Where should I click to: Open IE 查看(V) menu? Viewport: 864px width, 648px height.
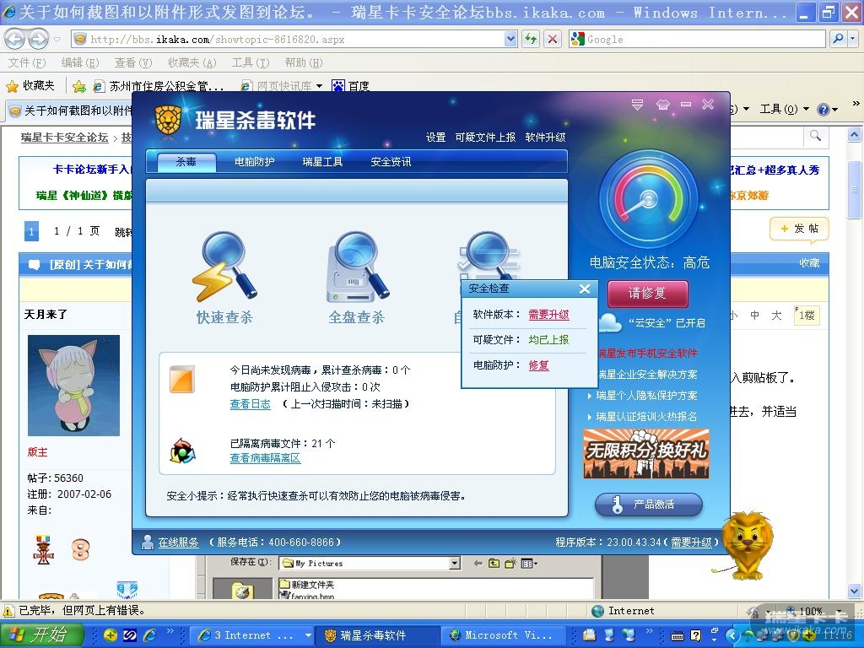tap(132, 62)
